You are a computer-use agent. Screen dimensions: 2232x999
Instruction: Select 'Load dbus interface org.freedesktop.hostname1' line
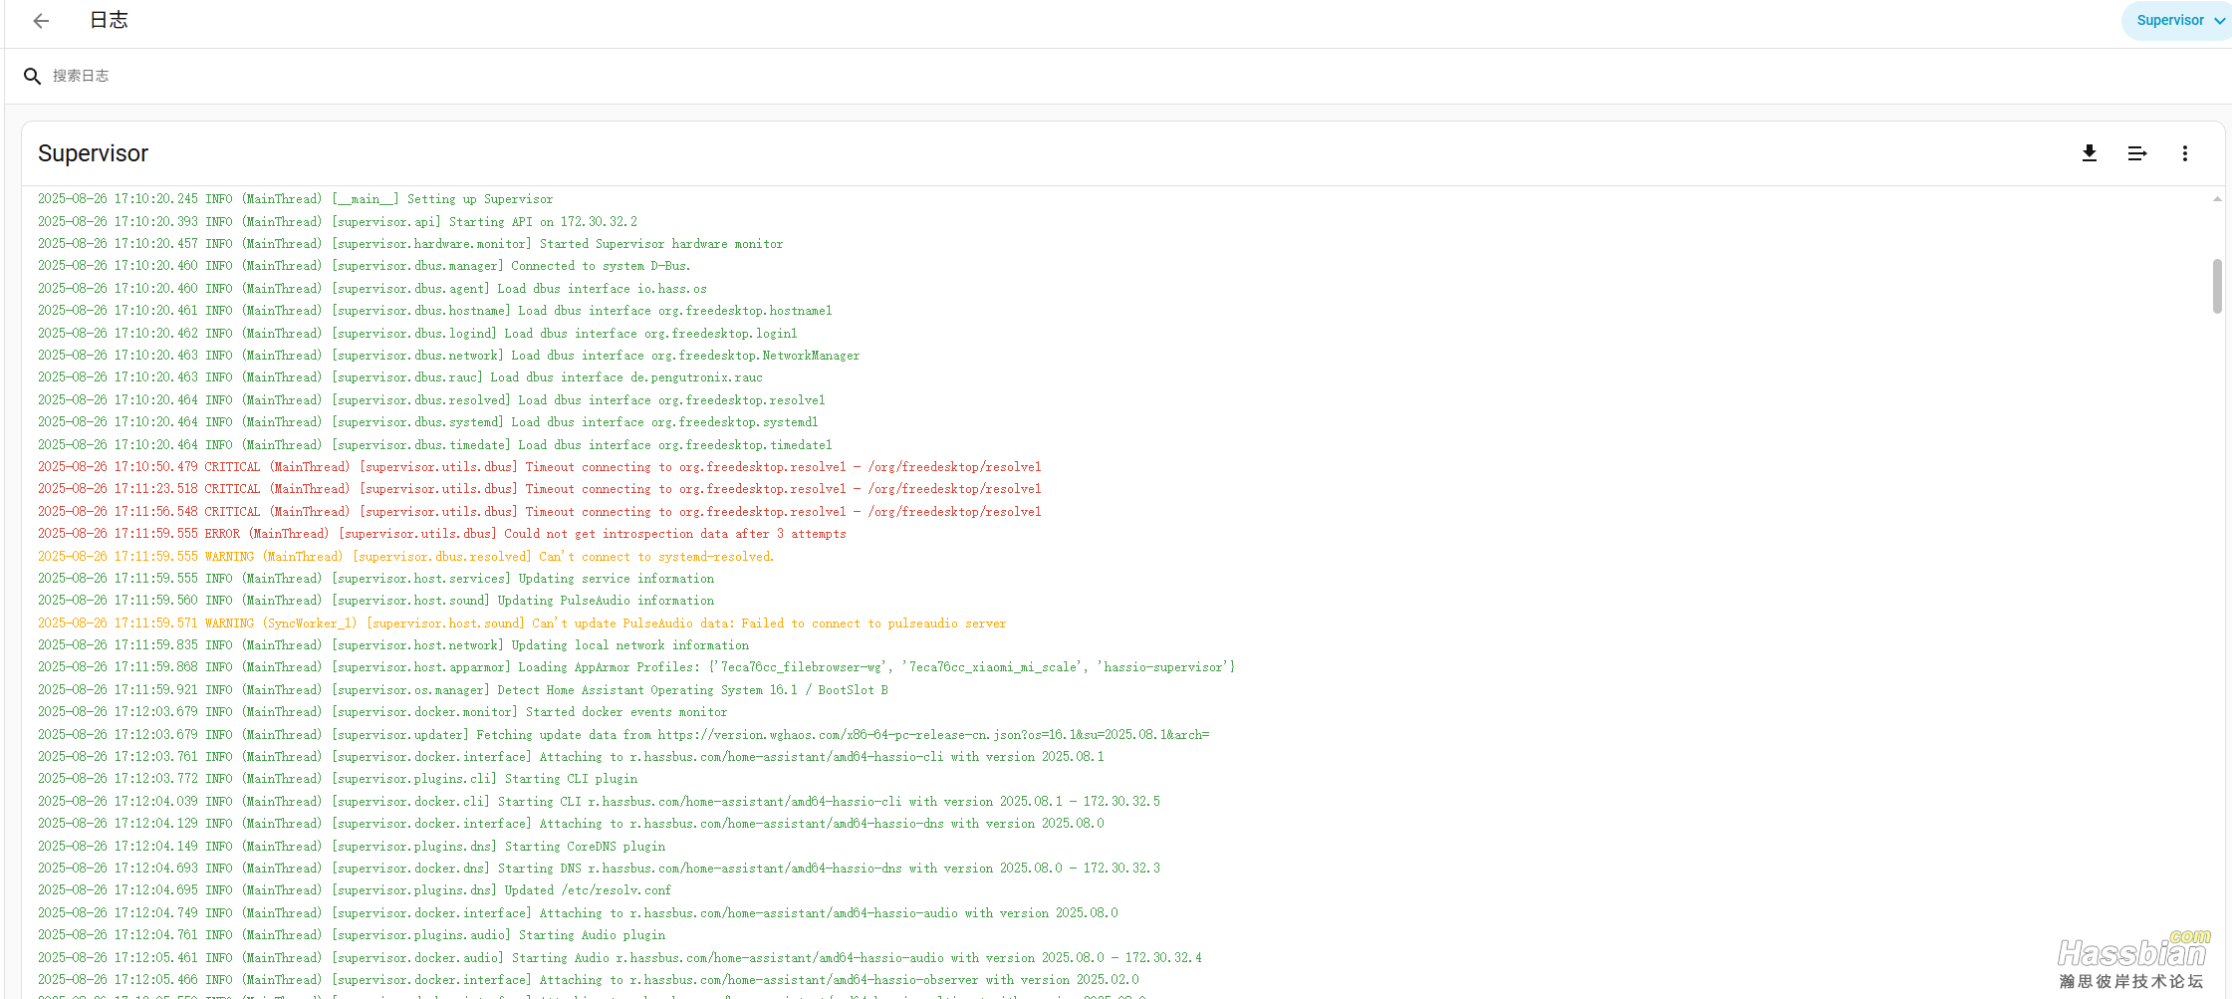click(x=435, y=311)
